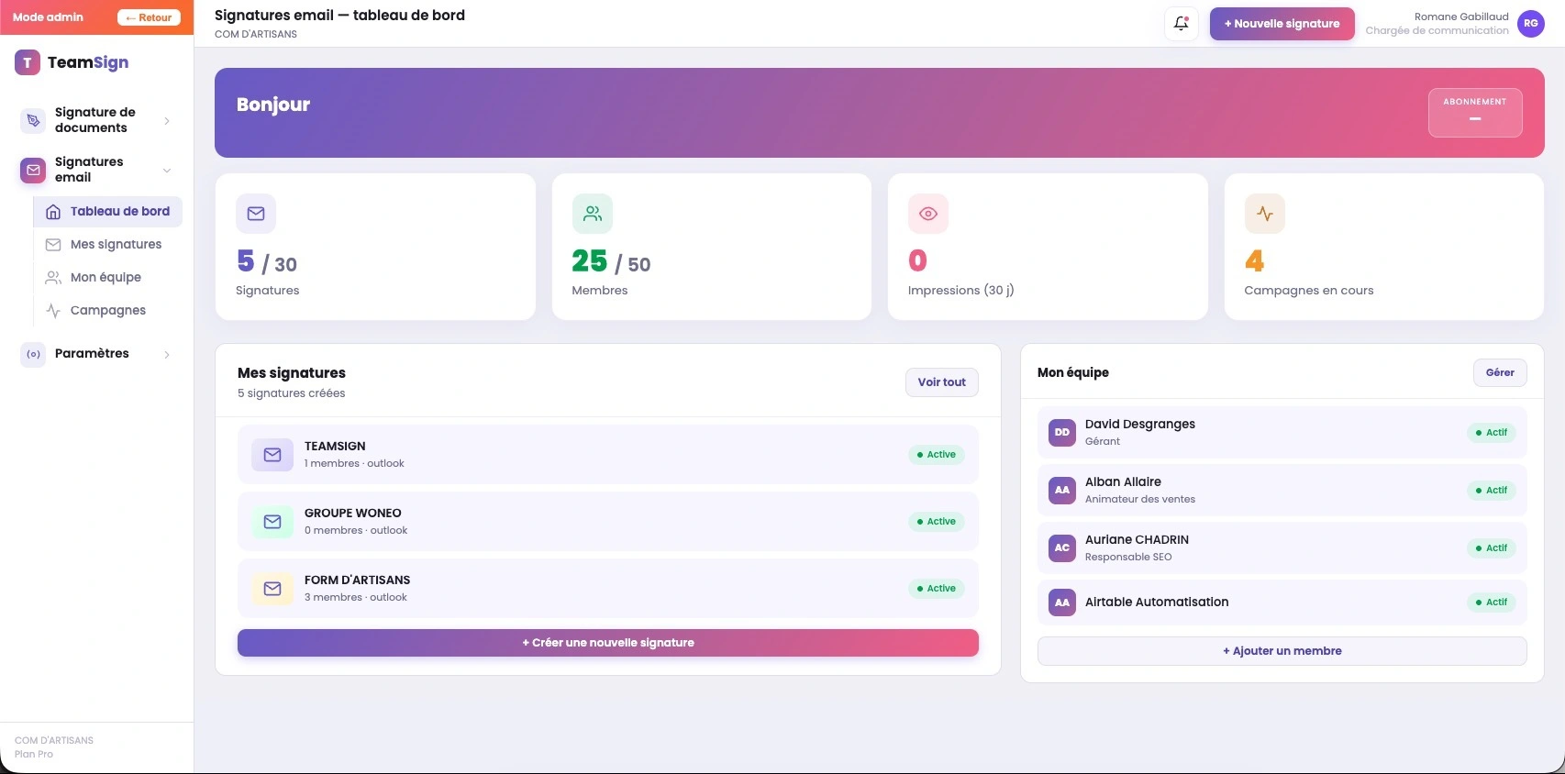
Task: Click the envelope icon on Signatures card
Action: click(256, 214)
